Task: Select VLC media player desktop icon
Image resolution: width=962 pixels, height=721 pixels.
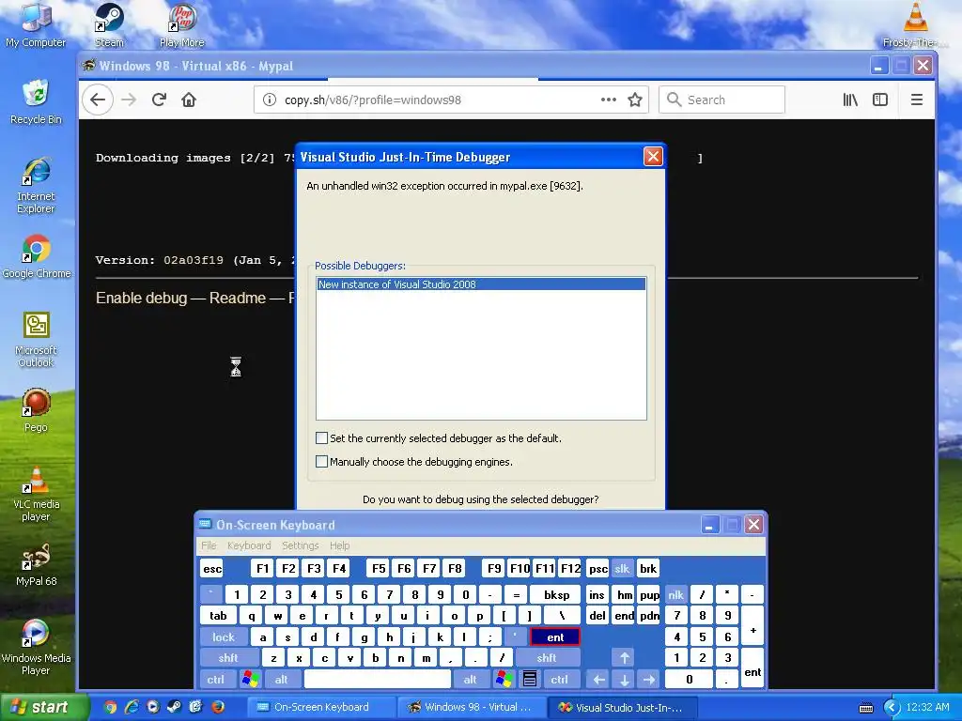Action: [37, 494]
